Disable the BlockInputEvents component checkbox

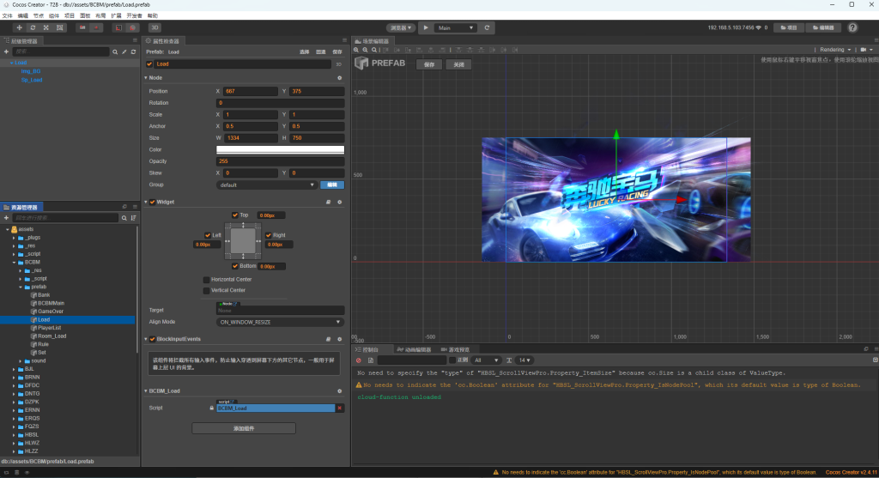click(153, 339)
